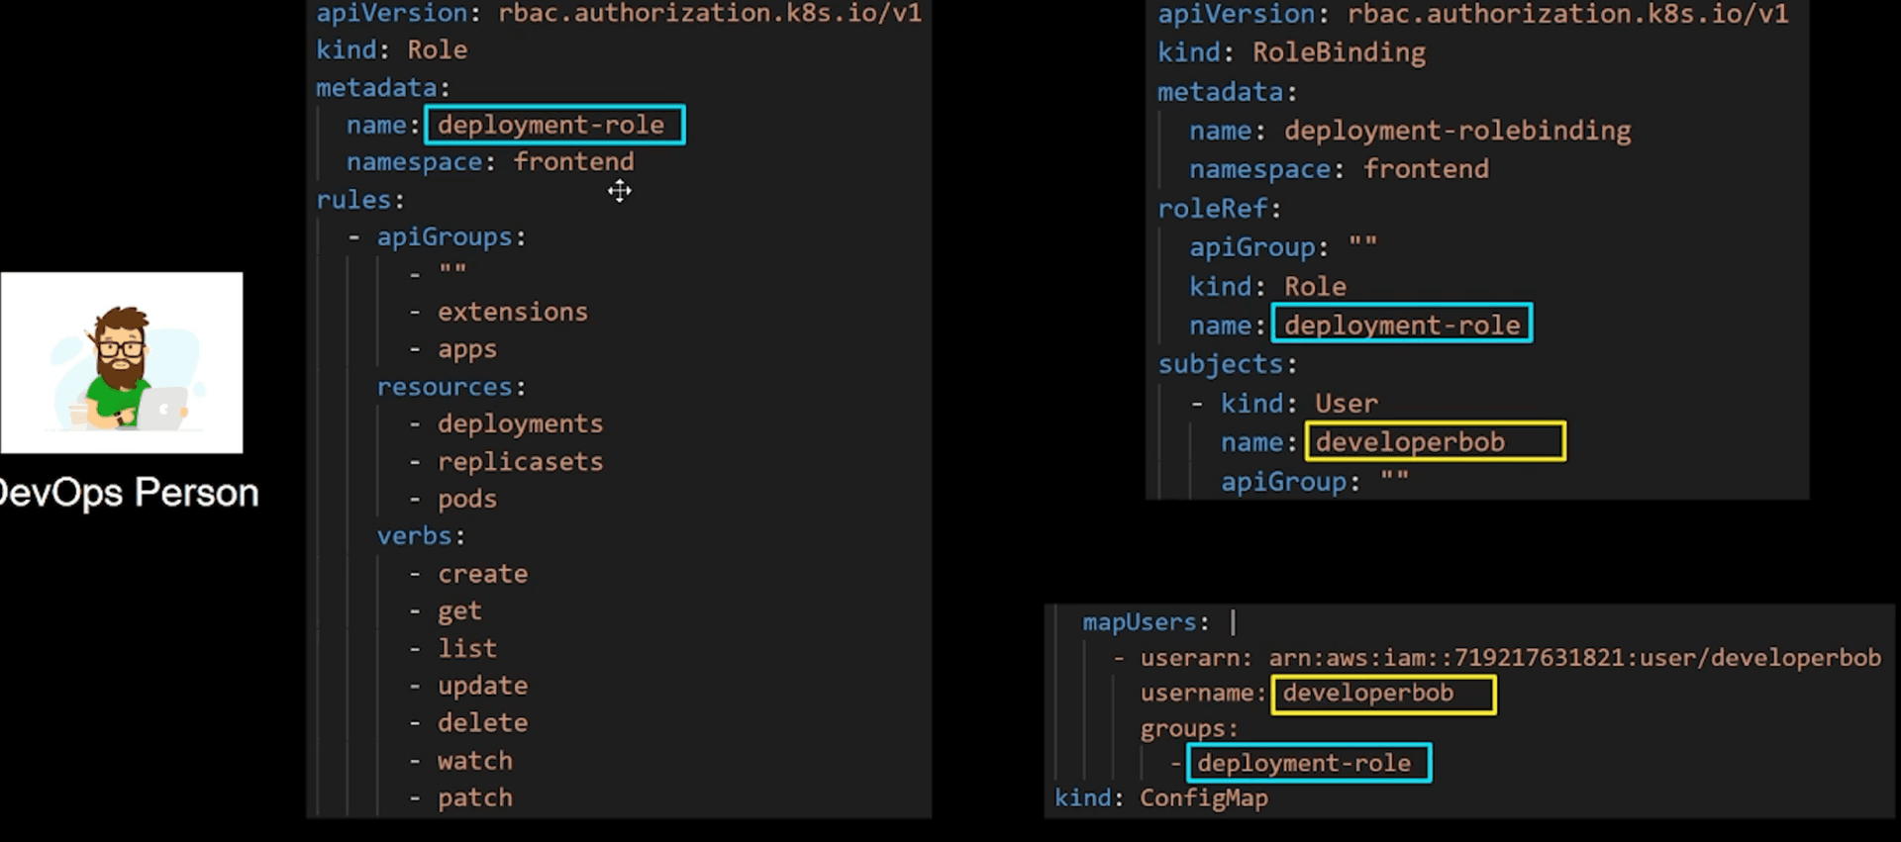Click cyan-boxed deployment-role in the Role metadata
Viewport: 1901px width, 842px height.
[x=553, y=125]
